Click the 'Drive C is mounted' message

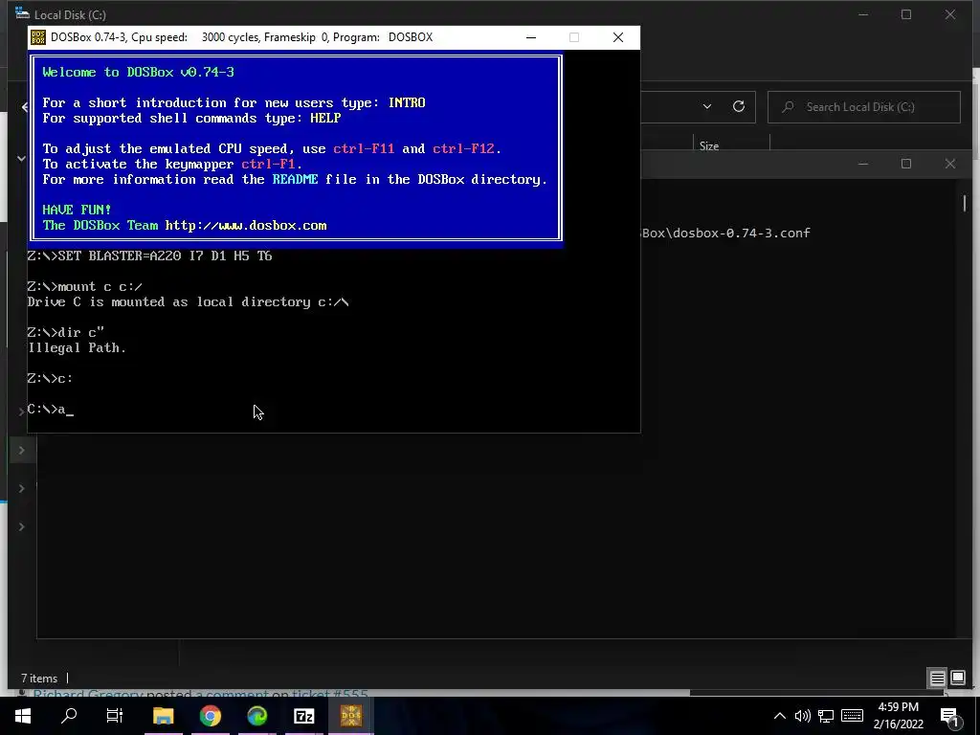point(189,301)
